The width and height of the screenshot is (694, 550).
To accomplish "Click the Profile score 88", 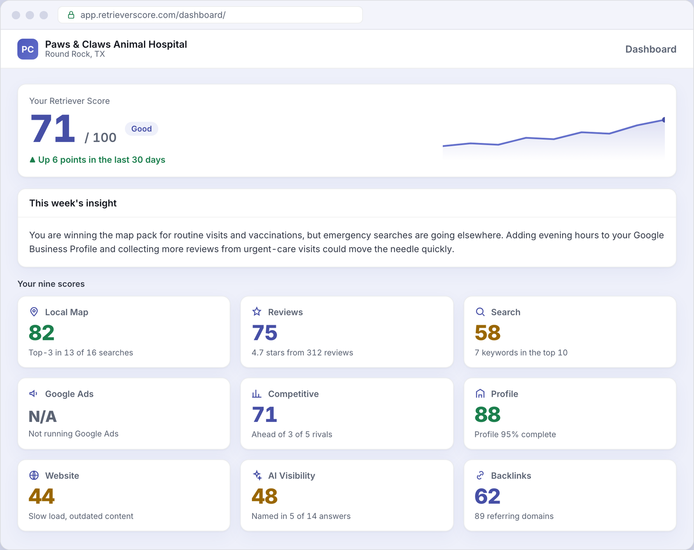I will [488, 414].
